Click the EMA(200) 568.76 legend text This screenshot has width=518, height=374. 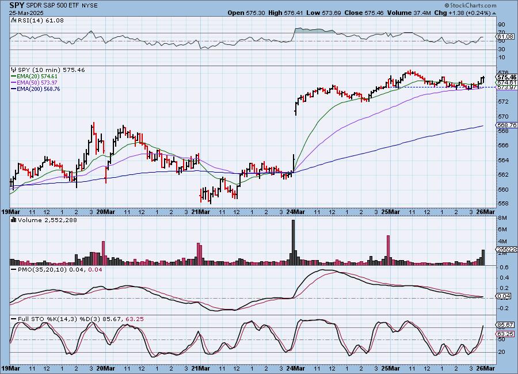(39, 89)
